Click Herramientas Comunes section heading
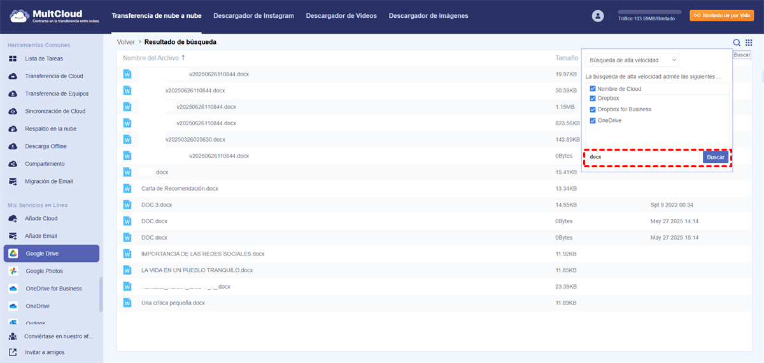764x363 pixels. click(x=39, y=45)
